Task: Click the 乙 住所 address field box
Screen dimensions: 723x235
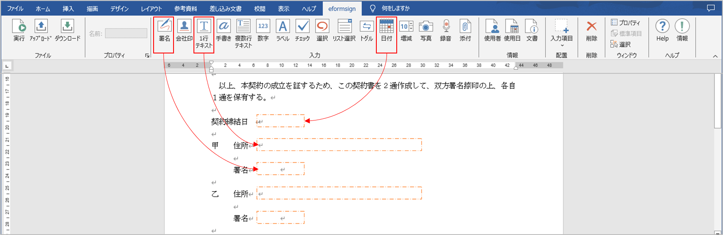Action: [x=339, y=193]
